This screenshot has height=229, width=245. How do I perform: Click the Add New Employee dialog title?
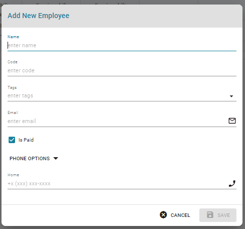pyautogui.click(x=39, y=16)
